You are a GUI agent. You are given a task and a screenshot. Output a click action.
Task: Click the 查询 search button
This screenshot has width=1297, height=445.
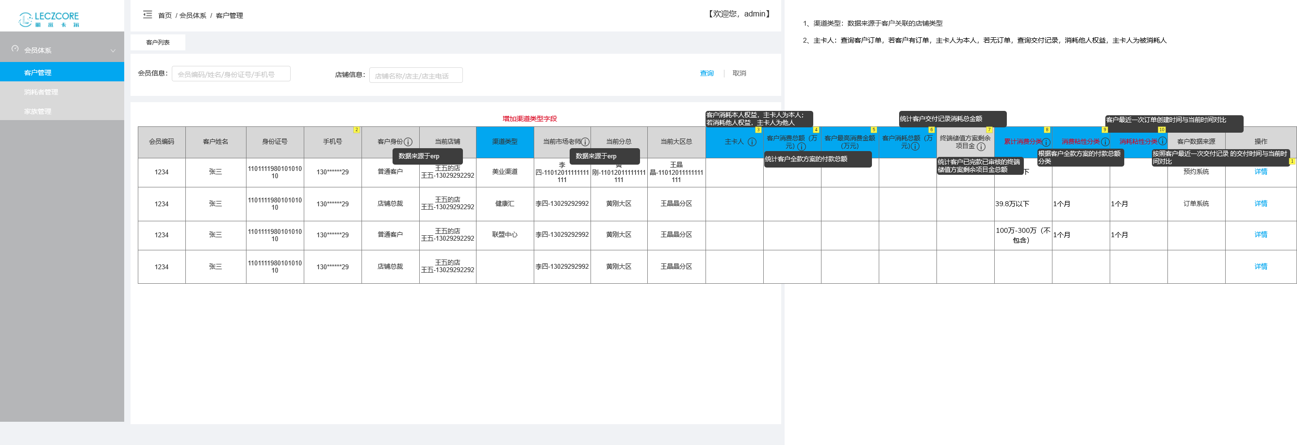[x=706, y=73]
